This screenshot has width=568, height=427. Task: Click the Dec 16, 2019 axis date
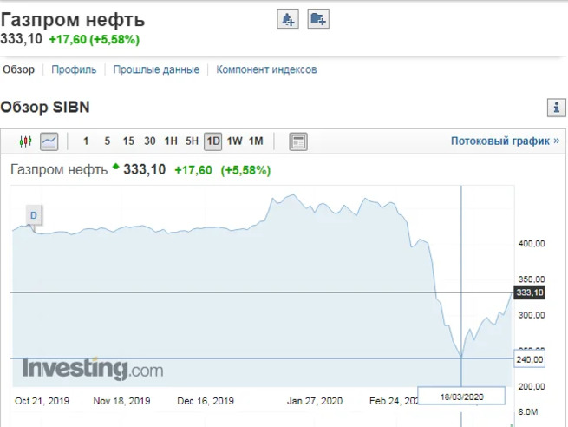(206, 401)
